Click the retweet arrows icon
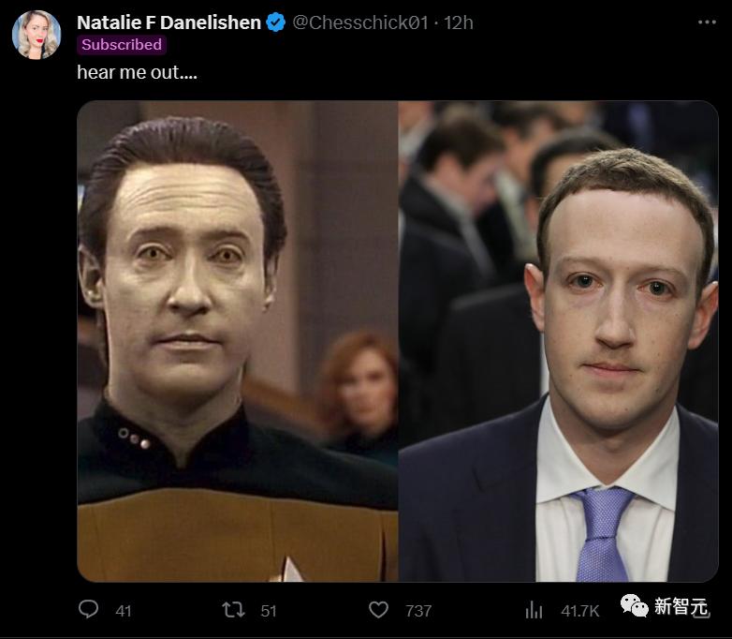The height and width of the screenshot is (639, 732). tap(233, 610)
